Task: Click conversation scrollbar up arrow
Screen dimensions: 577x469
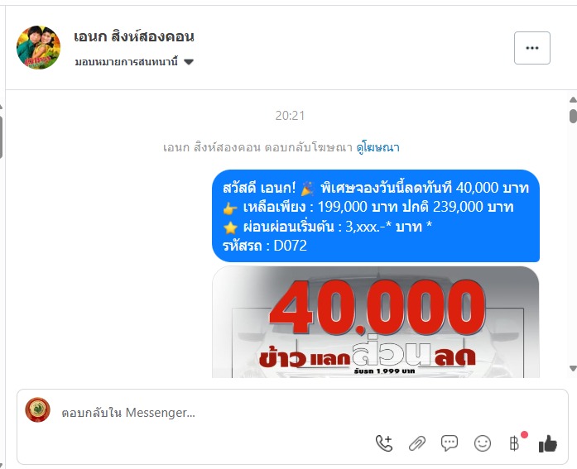Action: click(x=573, y=99)
